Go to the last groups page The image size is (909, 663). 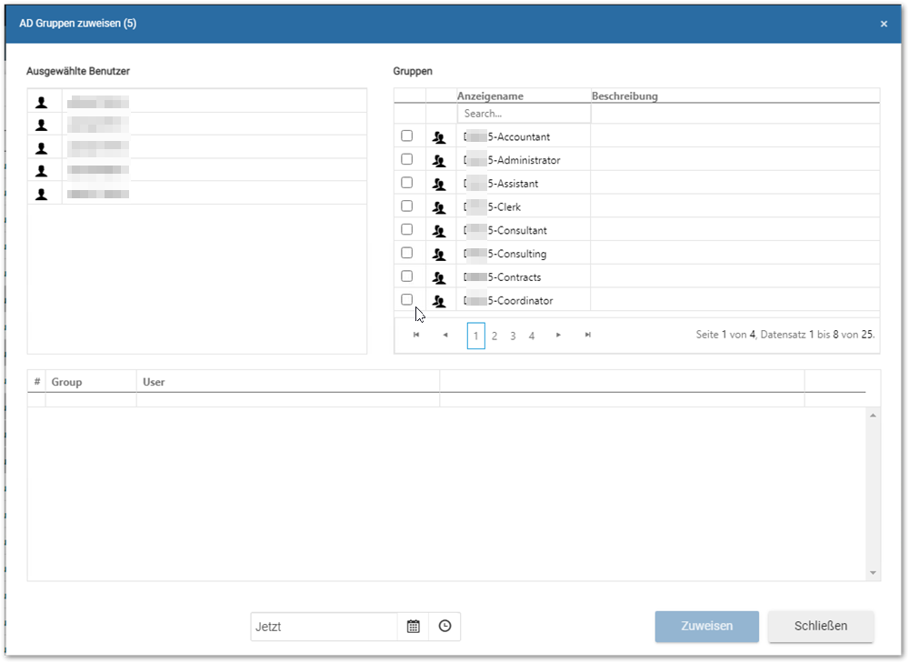point(588,335)
